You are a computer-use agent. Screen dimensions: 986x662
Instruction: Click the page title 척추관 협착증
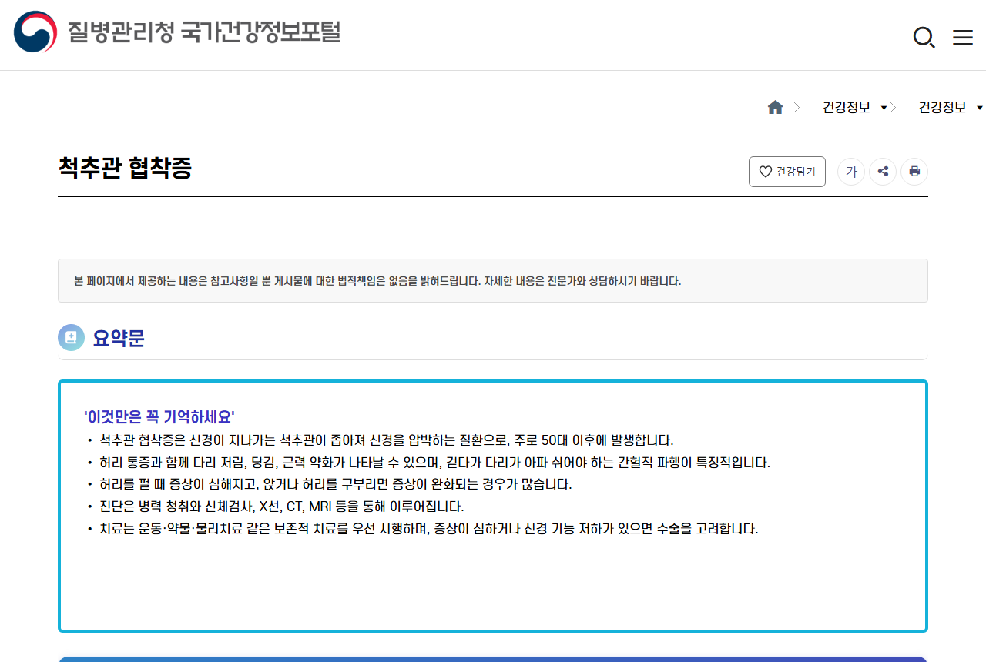pos(125,168)
